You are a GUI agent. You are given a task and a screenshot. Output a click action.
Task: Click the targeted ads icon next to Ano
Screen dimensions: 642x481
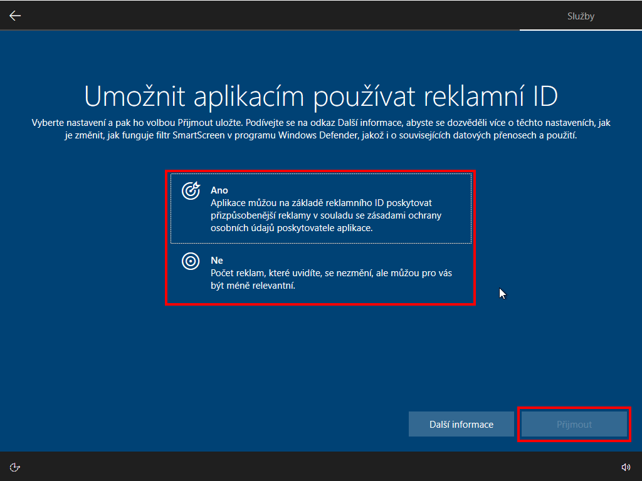[191, 190]
